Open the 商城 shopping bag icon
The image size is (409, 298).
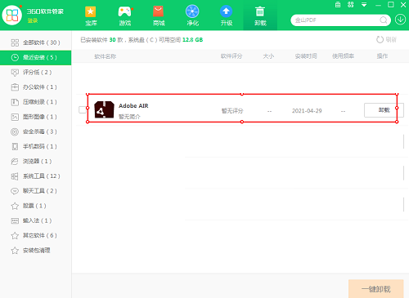click(158, 12)
